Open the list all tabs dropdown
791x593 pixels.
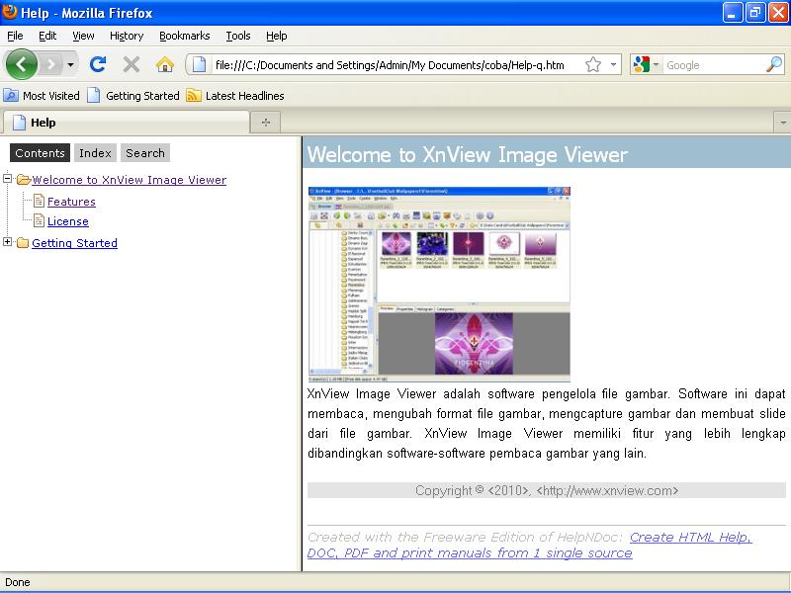(x=782, y=123)
